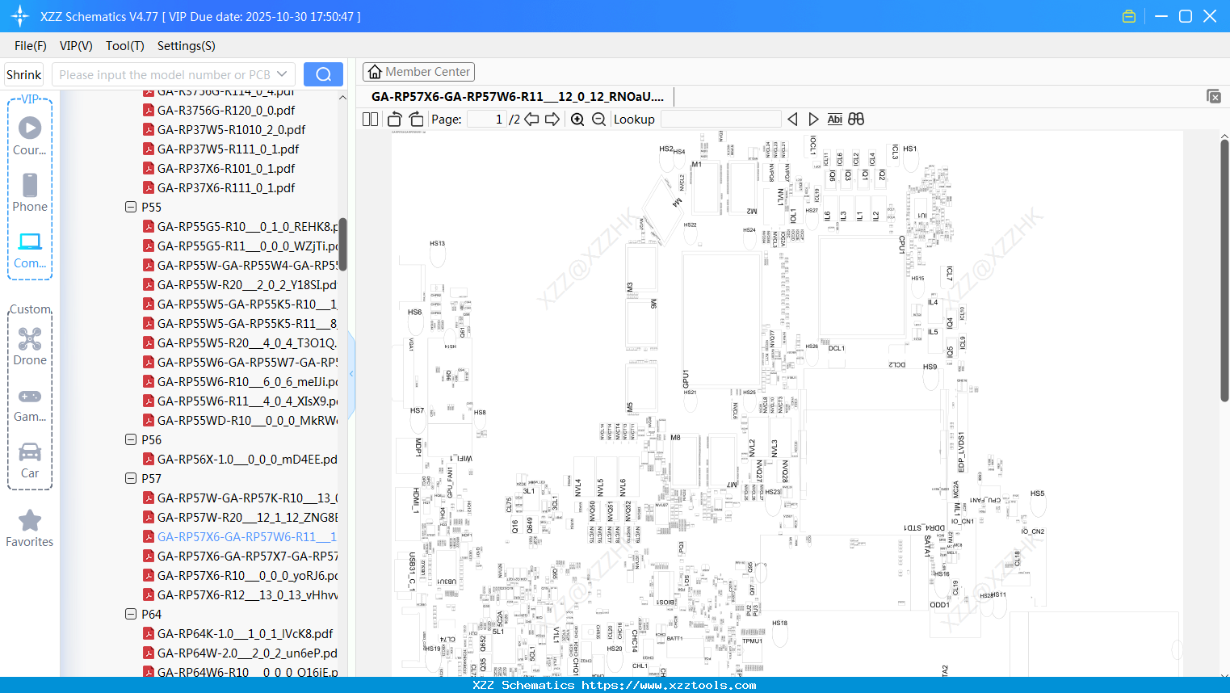Click the Lookup text field
This screenshot has height=693, width=1230.
(720, 119)
